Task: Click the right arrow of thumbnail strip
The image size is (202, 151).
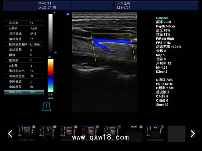Action: 193,133
